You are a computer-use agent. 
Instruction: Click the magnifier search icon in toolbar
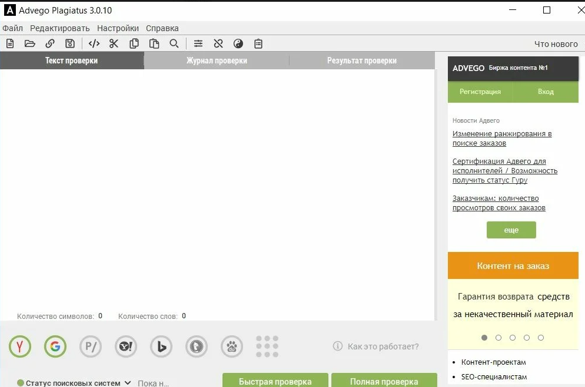pyautogui.click(x=174, y=43)
